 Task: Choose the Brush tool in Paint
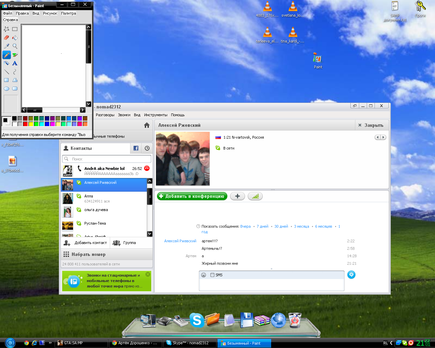(15, 55)
